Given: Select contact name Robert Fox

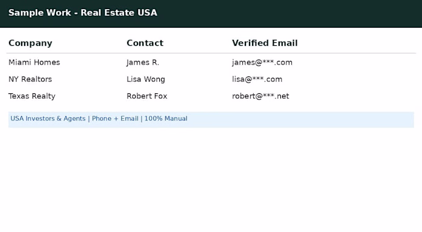Looking at the screenshot, I should 146,96.
